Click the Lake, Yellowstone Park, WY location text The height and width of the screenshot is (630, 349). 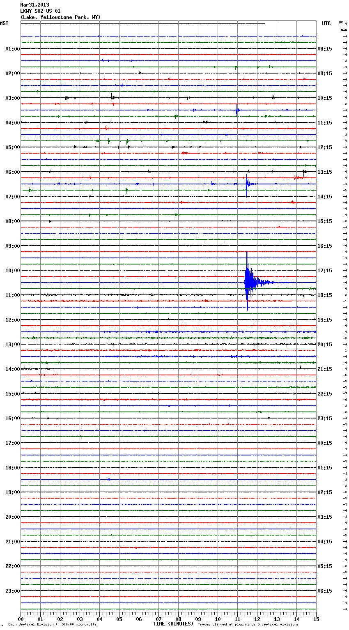[60, 17]
